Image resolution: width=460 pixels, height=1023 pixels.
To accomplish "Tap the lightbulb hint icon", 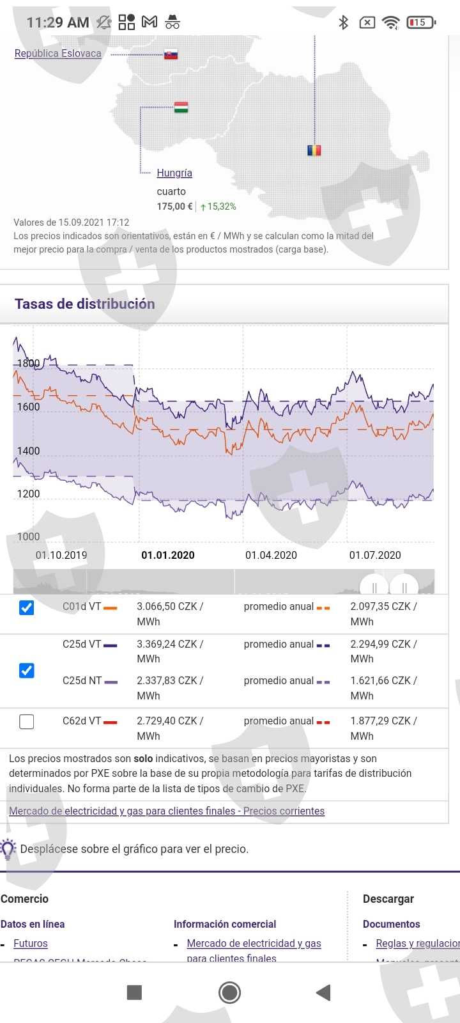I will point(8,849).
